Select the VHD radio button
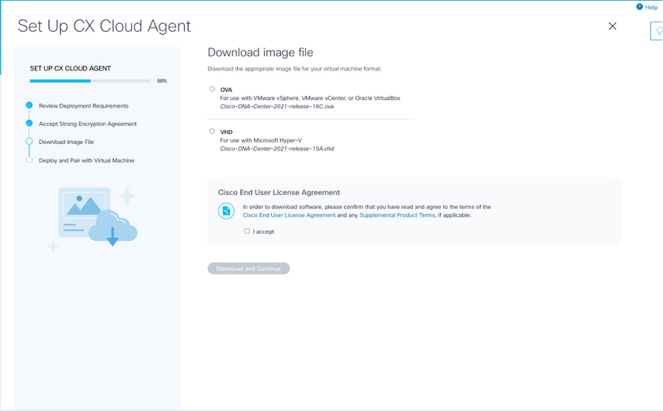 pyautogui.click(x=213, y=131)
